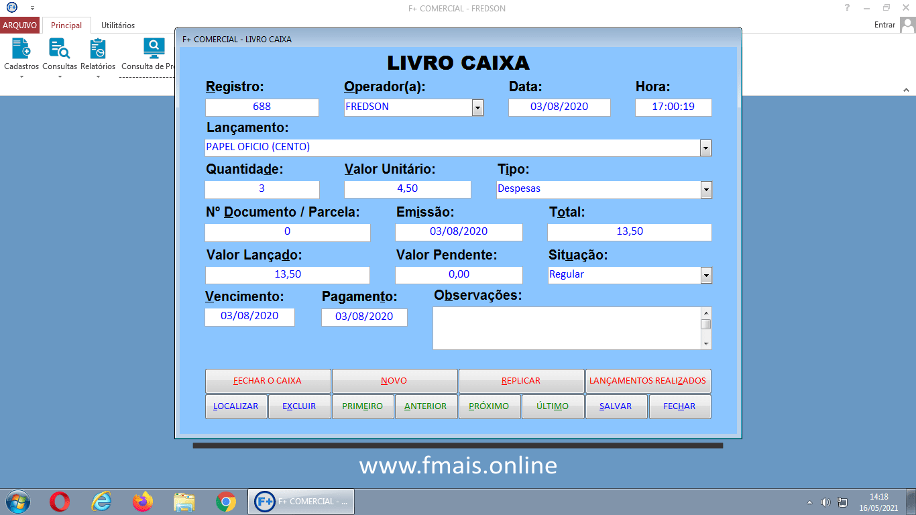Image resolution: width=916 pixels, height=515 pixels.
Task: Open the Tipo dropdown showing Despesas
Action: pos(705,190)
